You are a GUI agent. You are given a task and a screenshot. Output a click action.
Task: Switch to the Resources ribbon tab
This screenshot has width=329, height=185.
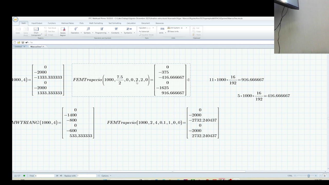pyautogui.click(x=160, y=23)
